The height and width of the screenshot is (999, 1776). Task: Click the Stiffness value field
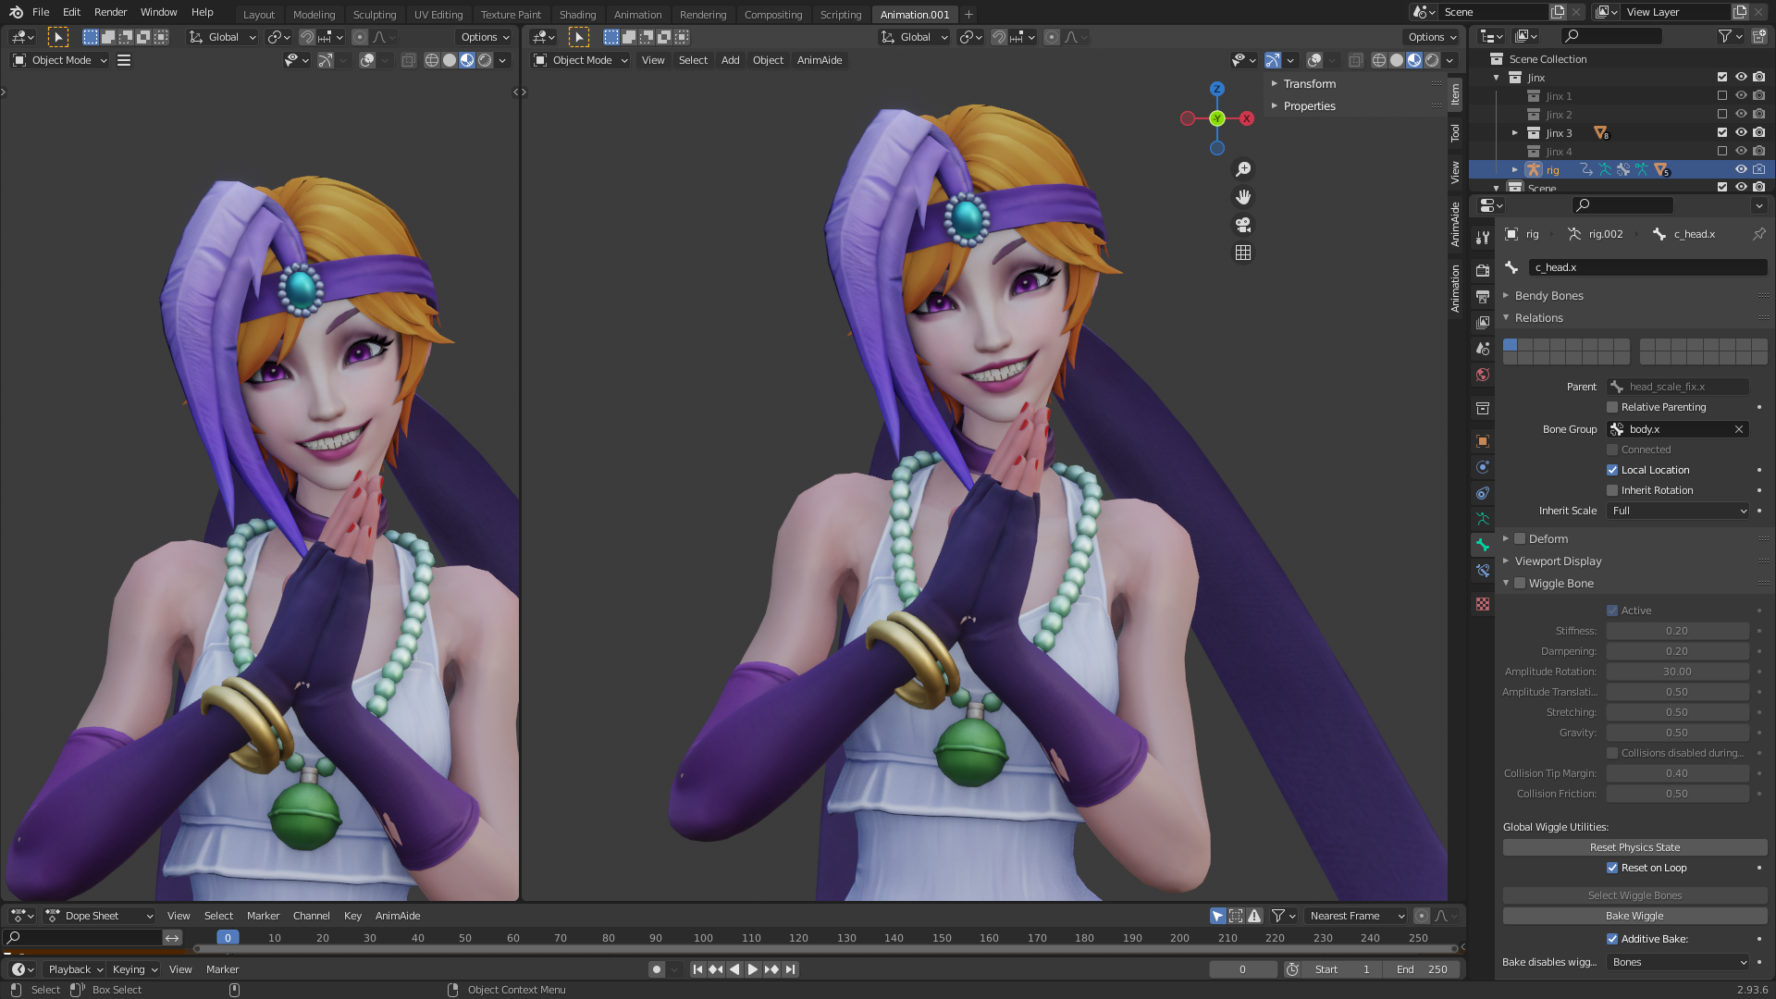click(x=1677, y=631)
